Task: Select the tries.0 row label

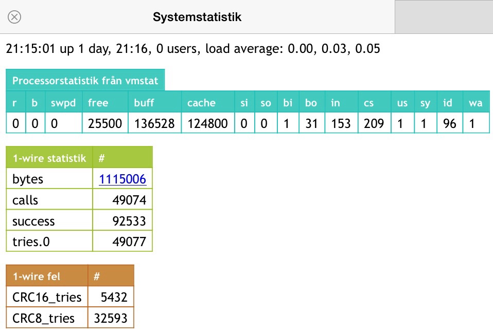Action: (x=31, y=242)
